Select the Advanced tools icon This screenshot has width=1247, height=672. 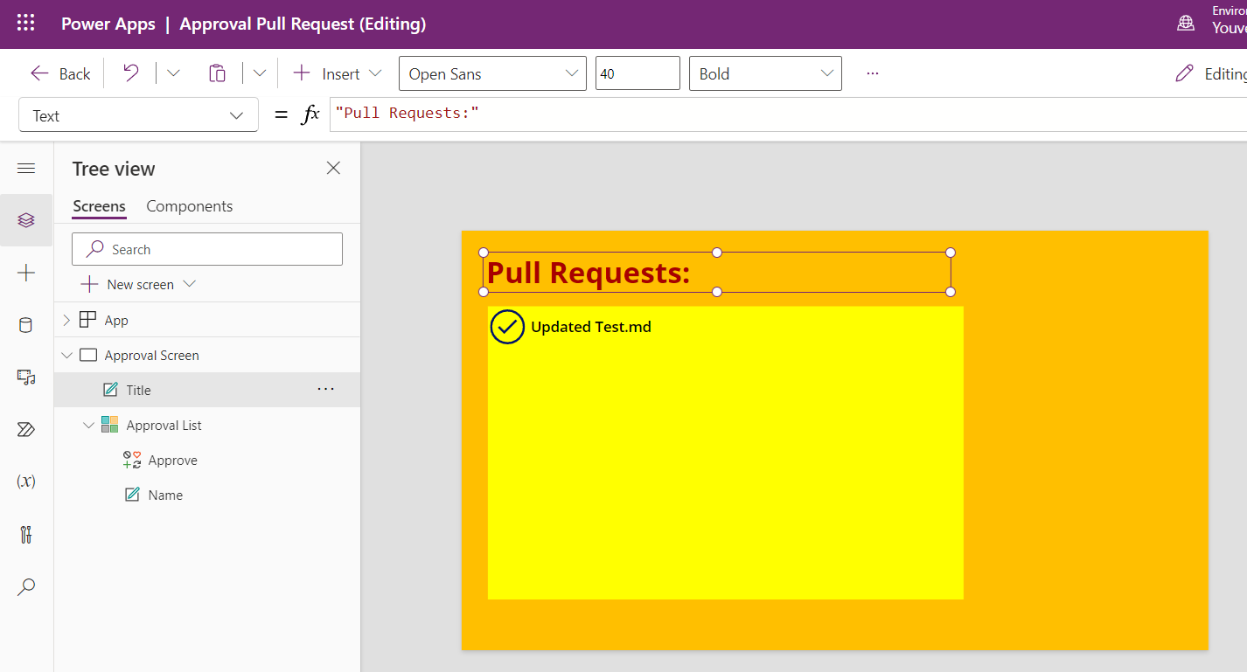[x=26, y=534]
